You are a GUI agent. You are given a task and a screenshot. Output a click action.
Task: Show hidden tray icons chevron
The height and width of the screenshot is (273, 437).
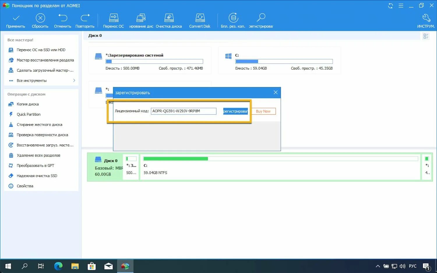pos(378,266)
